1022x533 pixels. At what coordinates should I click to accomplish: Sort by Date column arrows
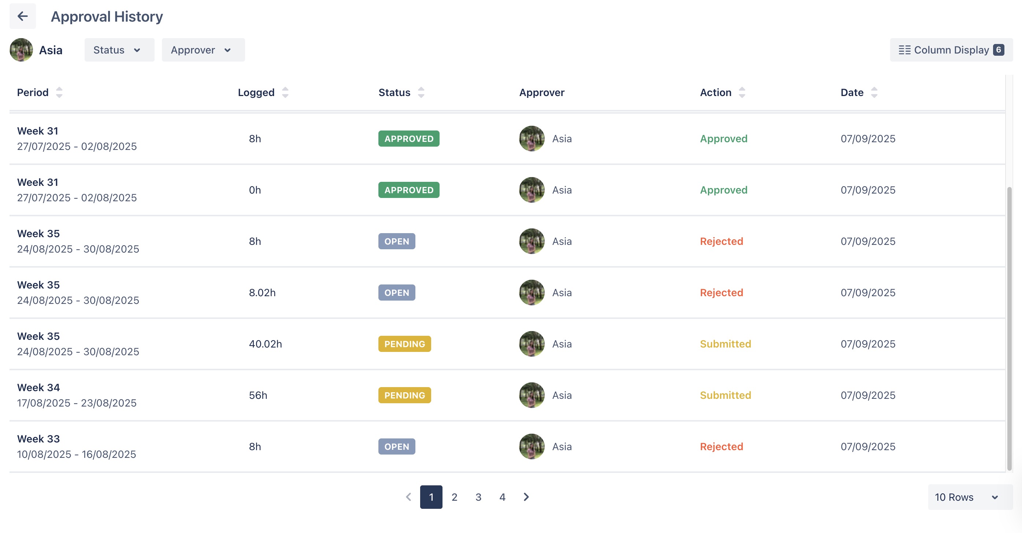[x=874, y=92]
